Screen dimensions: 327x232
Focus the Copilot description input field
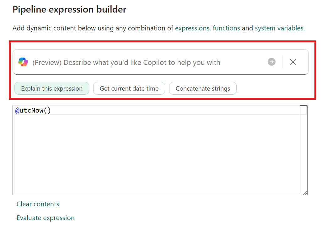[141, 62]
